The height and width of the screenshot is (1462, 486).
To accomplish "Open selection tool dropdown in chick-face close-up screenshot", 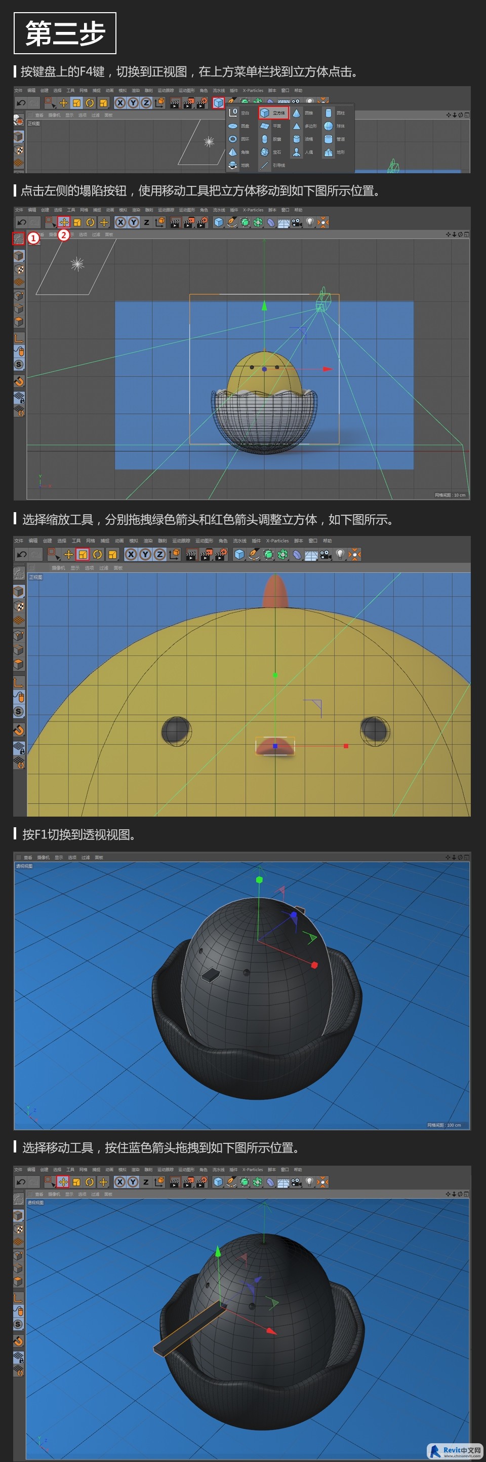I will coord(54,555).
